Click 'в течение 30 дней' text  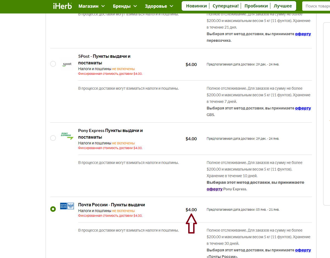click(x=223, y=243)
